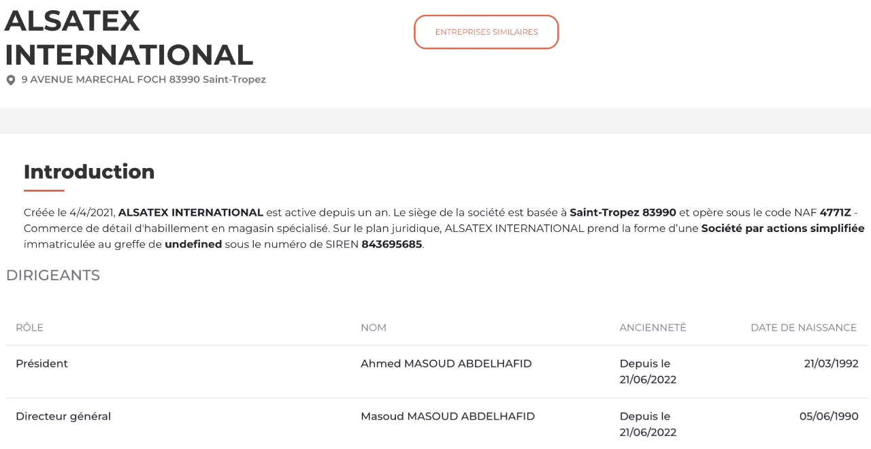871x449 pixels.
Task: Click Société par actions simplifiée text
Action: 783,229
